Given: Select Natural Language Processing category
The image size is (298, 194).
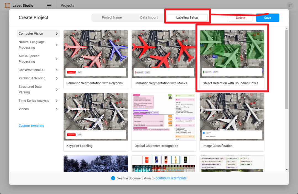Looking at the screenshot, I should [x=38, y=45].
